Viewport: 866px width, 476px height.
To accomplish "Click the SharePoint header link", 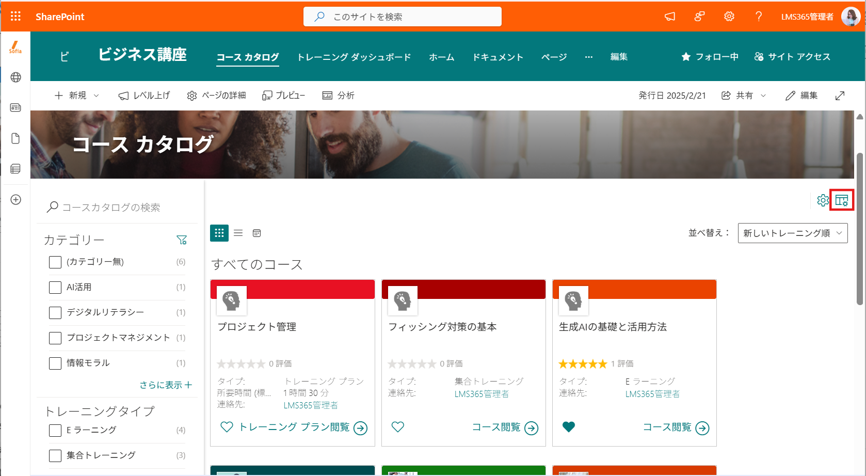I will point(60,17).
